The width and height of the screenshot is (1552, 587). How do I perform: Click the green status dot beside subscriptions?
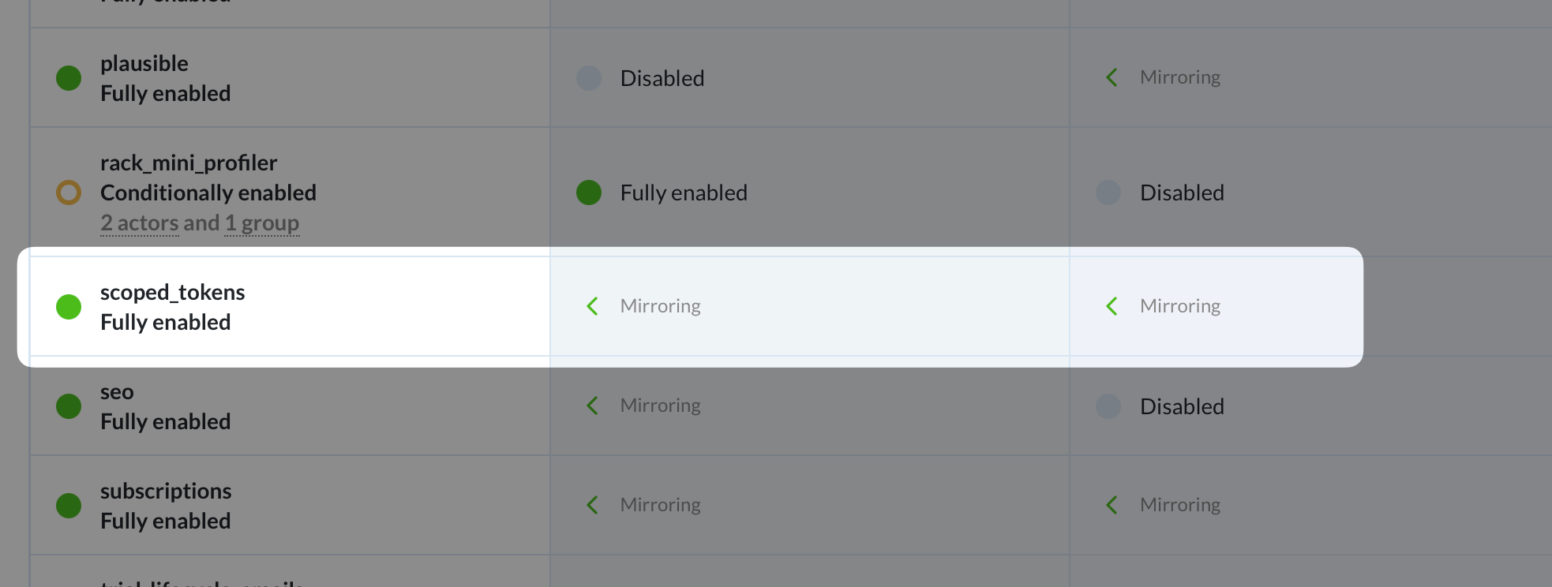[69, 505]
